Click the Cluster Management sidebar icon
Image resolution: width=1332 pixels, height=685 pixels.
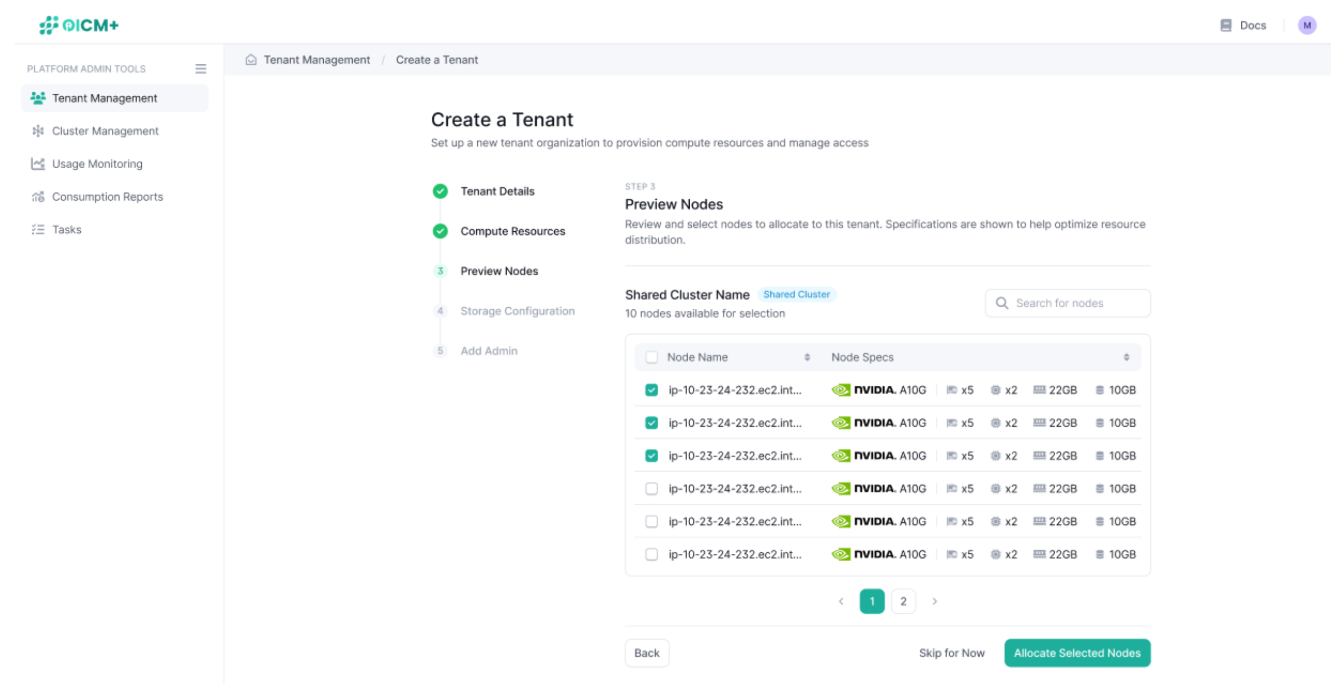pos(38,131)
